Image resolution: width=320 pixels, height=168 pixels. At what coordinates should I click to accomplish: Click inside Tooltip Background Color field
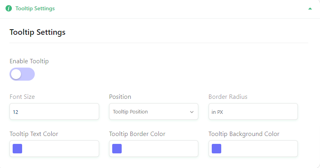point(253,149)
